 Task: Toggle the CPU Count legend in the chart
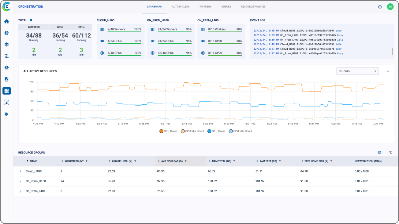(x=167, y=131)
